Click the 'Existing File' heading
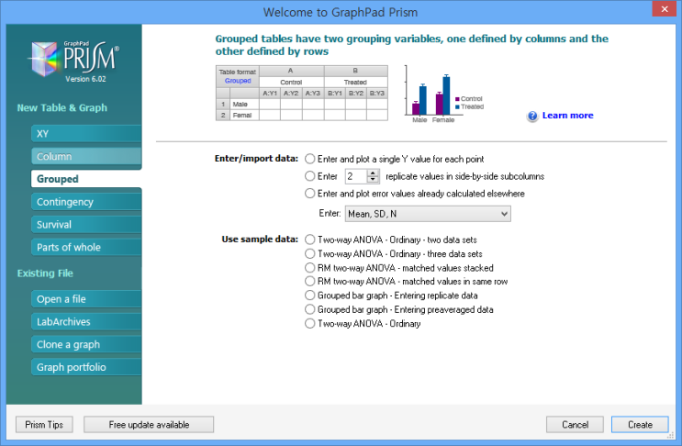The image size is (682, 446). [x=45, y=273]
